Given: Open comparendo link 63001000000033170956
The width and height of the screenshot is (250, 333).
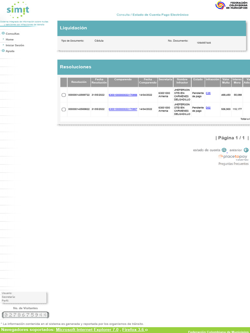Looking at the screenshot, I should (x=123, y=95).
